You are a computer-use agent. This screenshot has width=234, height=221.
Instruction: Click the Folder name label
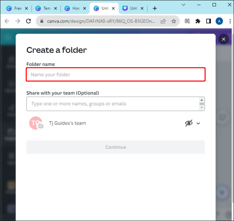click(41, 64)
